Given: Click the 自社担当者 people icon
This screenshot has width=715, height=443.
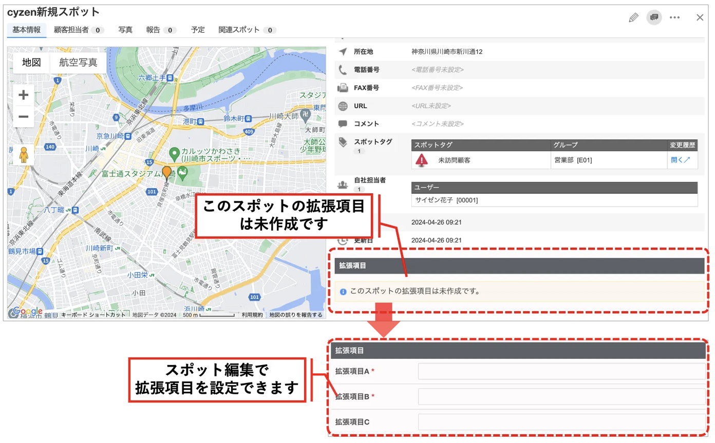Looking at the screenshot, I should (343, 184).
